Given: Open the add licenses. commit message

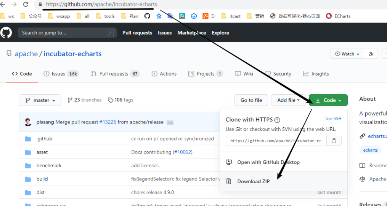Looking at the screenshot, I should 145,165.
